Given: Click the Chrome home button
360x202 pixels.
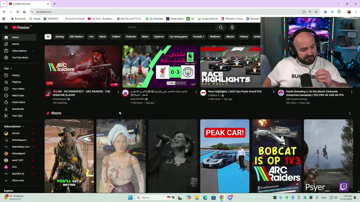Looking at the screenshot, I should click(x=24, y=12).
